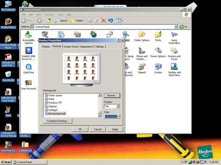
Task: Click the Up folder toolbar icon
Action: (x=49, y=21)
